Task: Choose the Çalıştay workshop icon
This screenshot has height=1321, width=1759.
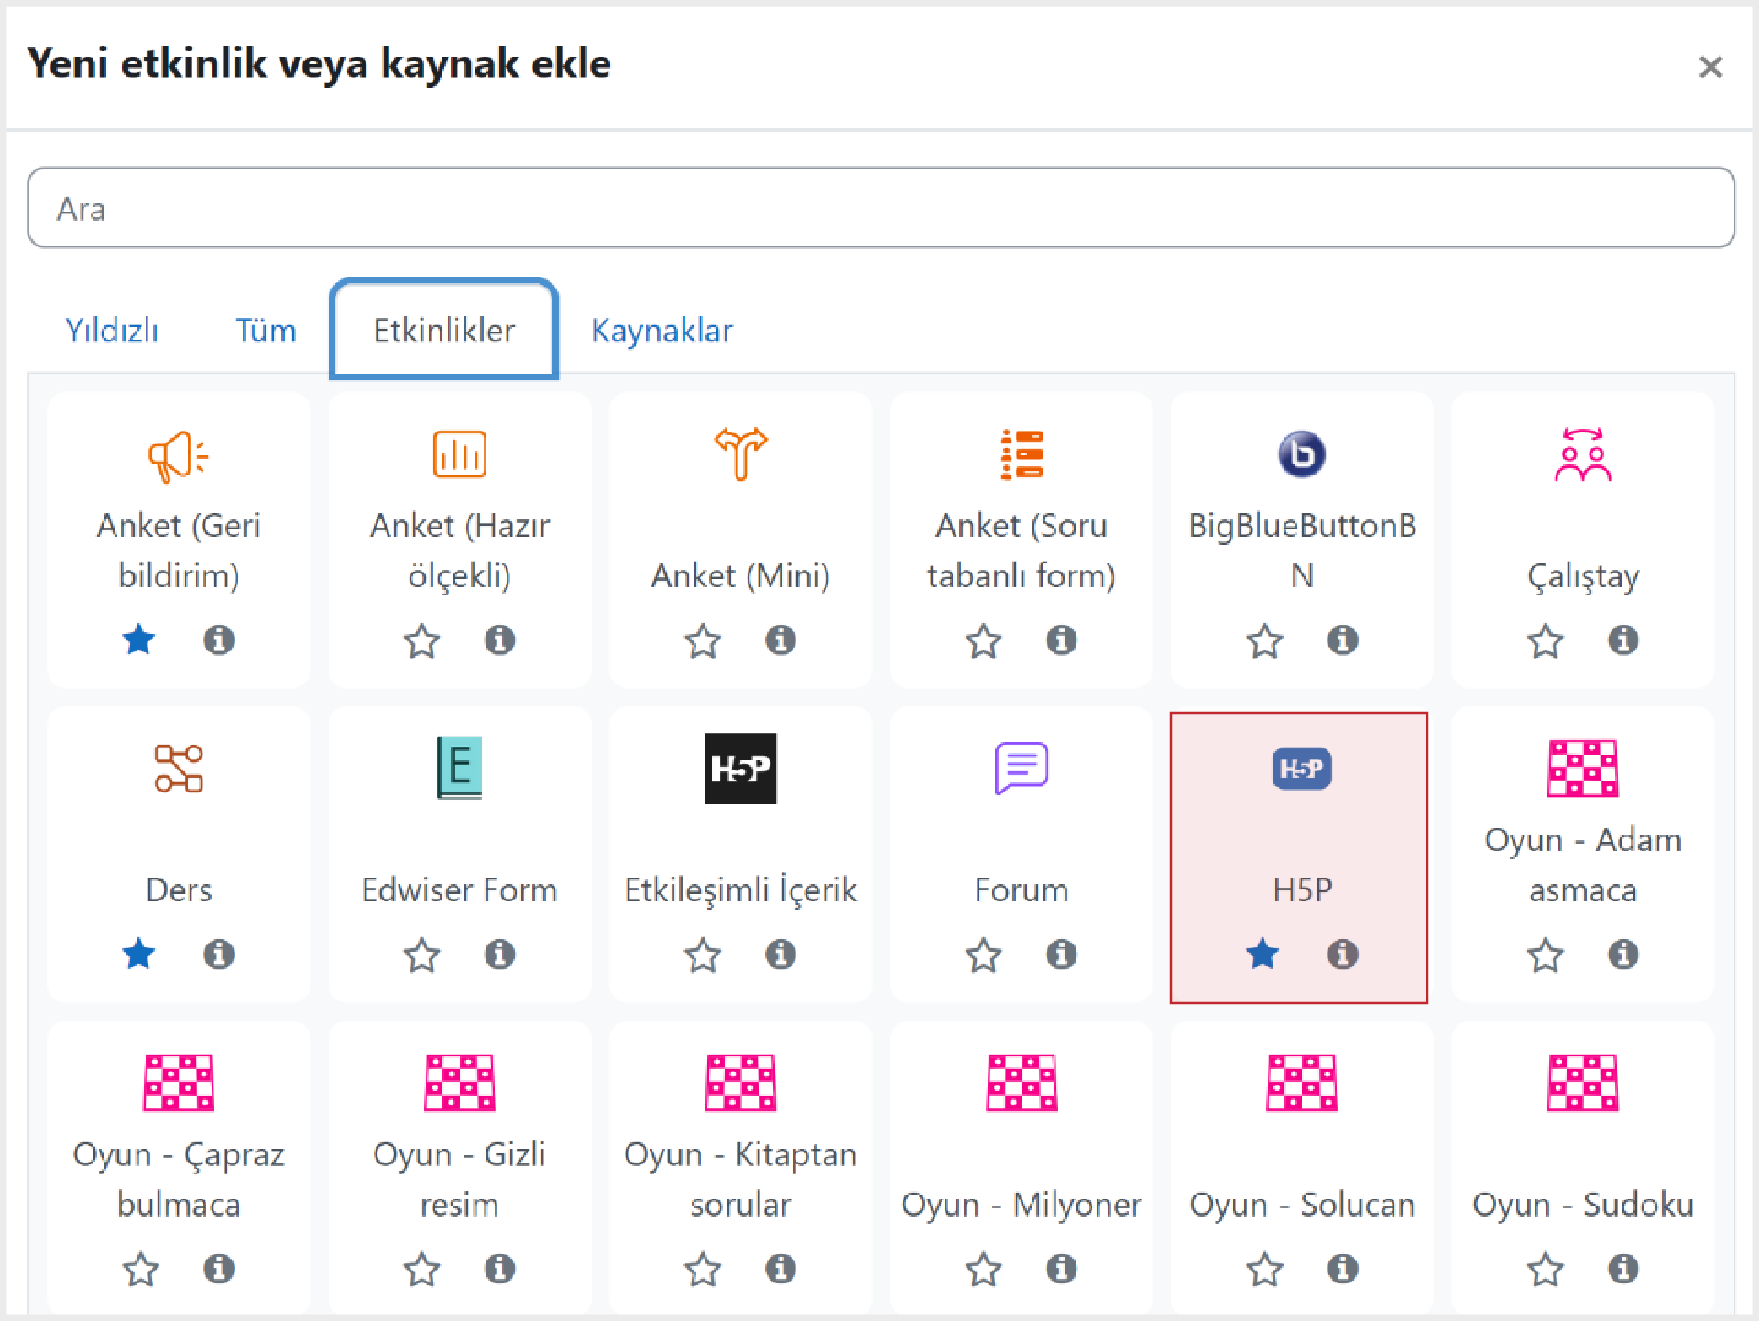Action: [1582, 454]
